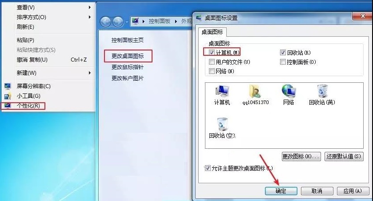Image resolution: width=373 pixels, height=201 pixels.
Task: Open the 更改桌面图标 link
Action: pyautogui.click(x=128, y=56)
